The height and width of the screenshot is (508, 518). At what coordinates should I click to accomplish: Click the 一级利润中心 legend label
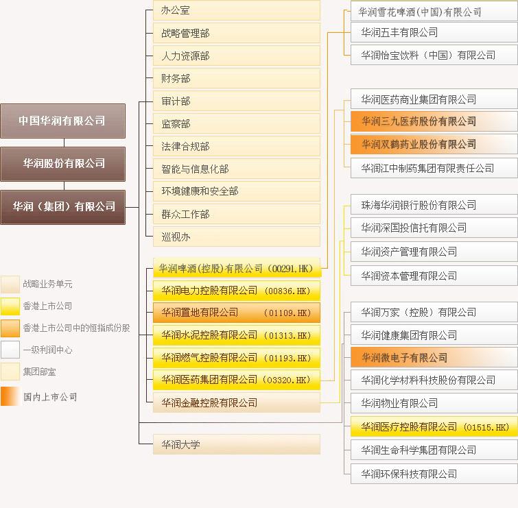47,350
